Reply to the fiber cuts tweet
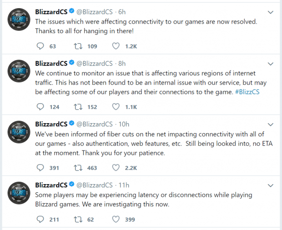The image size is (282, 230). pos(40,168)
